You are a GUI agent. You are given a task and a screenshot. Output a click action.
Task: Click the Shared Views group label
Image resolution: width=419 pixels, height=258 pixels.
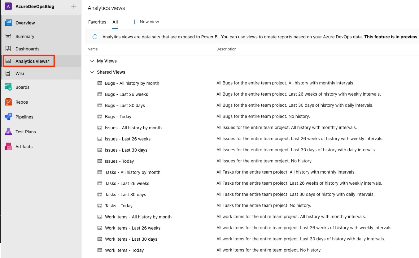tap(111, 72)
